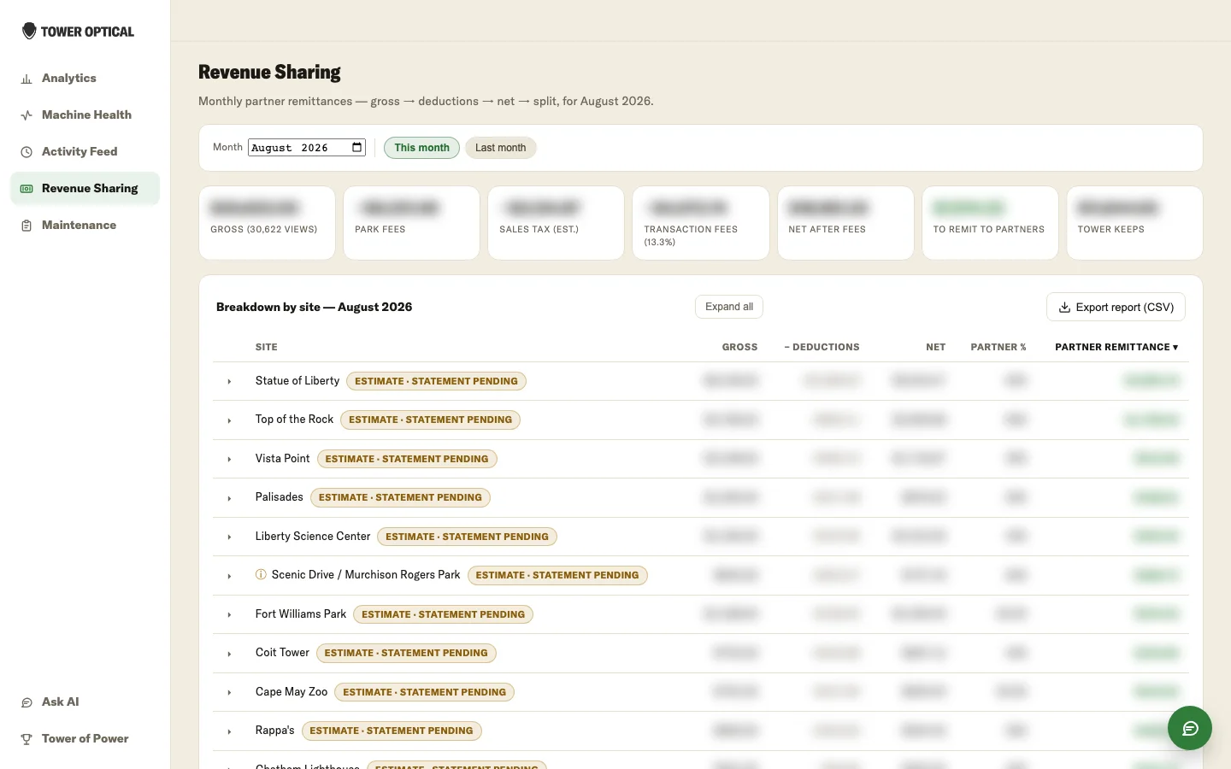
Task: Open Tower of Power
Action: [x=85, y=739]
